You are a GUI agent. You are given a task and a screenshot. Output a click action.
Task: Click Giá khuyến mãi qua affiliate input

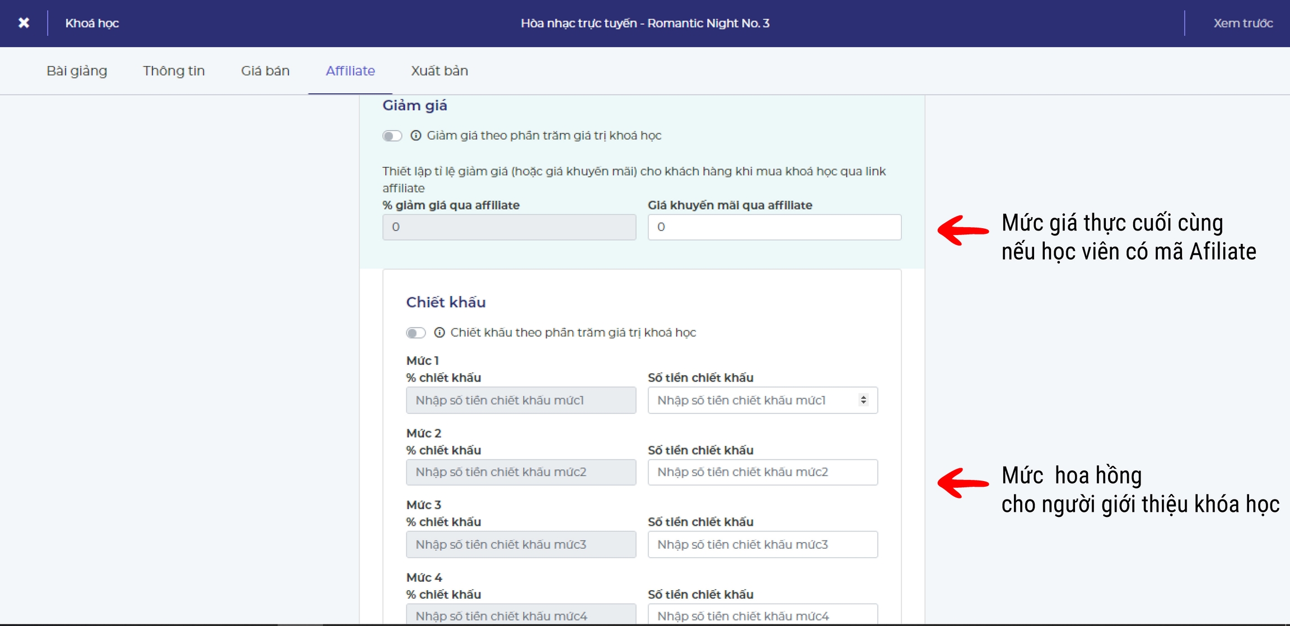pyautogui.click(x=774, y=227)
